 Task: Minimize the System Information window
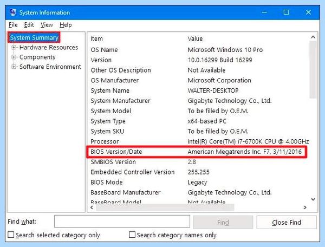[264, 12]
